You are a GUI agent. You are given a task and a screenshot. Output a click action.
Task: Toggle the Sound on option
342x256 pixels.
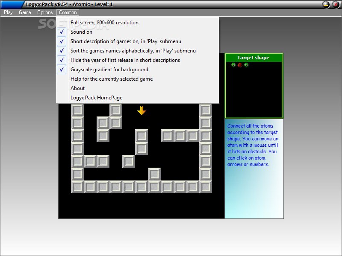tap(137, 32)
